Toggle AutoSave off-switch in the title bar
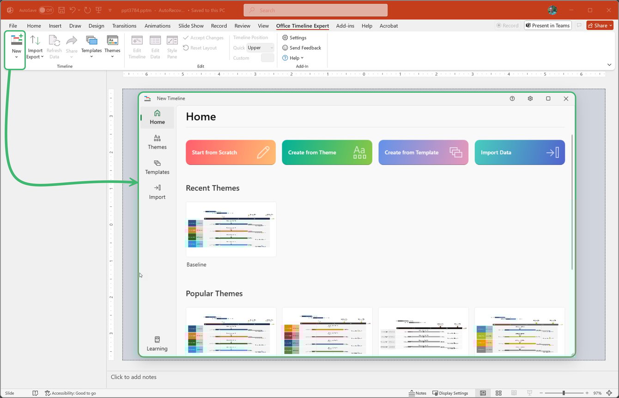 46,10
